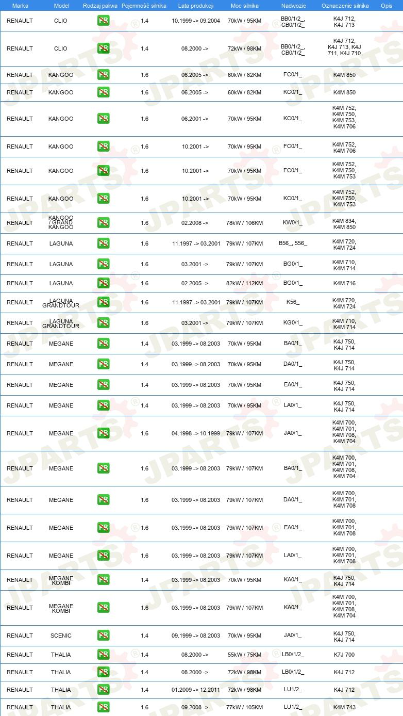Click the fuel icon for Megane 04.1998 JA0/1_ row
The height and width of the screenshot is (716, 403).
[104, 433]
